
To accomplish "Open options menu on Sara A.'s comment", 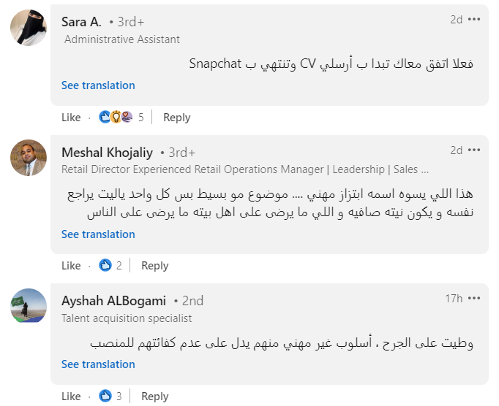I will tap(474, 20).
